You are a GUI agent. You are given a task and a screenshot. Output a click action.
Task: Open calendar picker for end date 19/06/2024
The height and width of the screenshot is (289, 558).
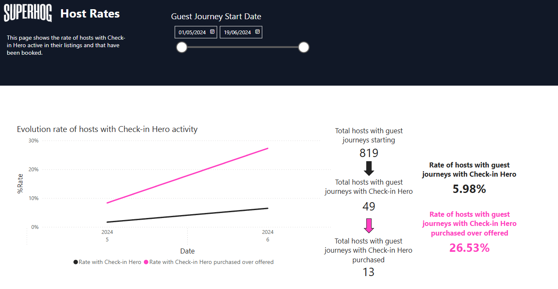(x=257, y=32)
